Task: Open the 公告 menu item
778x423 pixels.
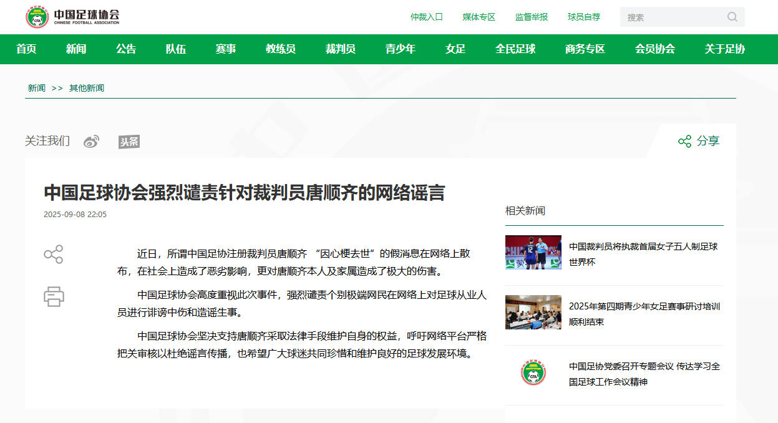Action: pyautogui.click(x=126, y=49)
